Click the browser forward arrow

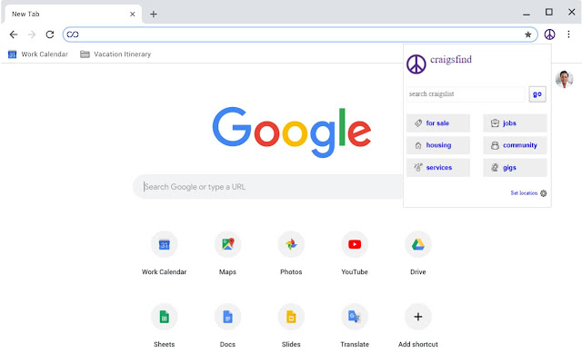point(32,34)
